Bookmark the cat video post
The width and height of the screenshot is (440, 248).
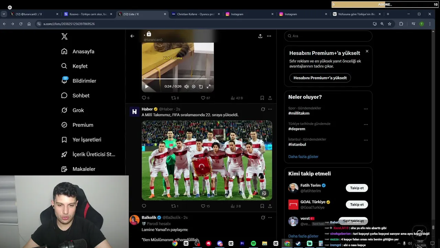(x=262, y=98)
